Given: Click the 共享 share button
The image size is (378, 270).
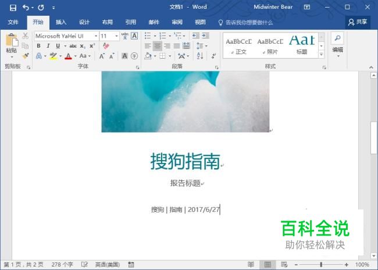Looking at the screenshot, I should [x=358, y=22].
